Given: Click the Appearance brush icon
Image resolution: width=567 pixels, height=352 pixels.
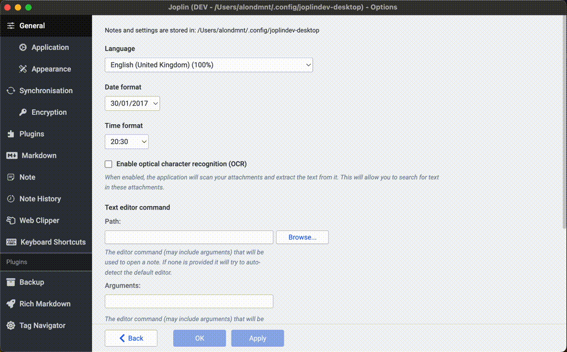Looking at the screenshot, I should [23, 69].
